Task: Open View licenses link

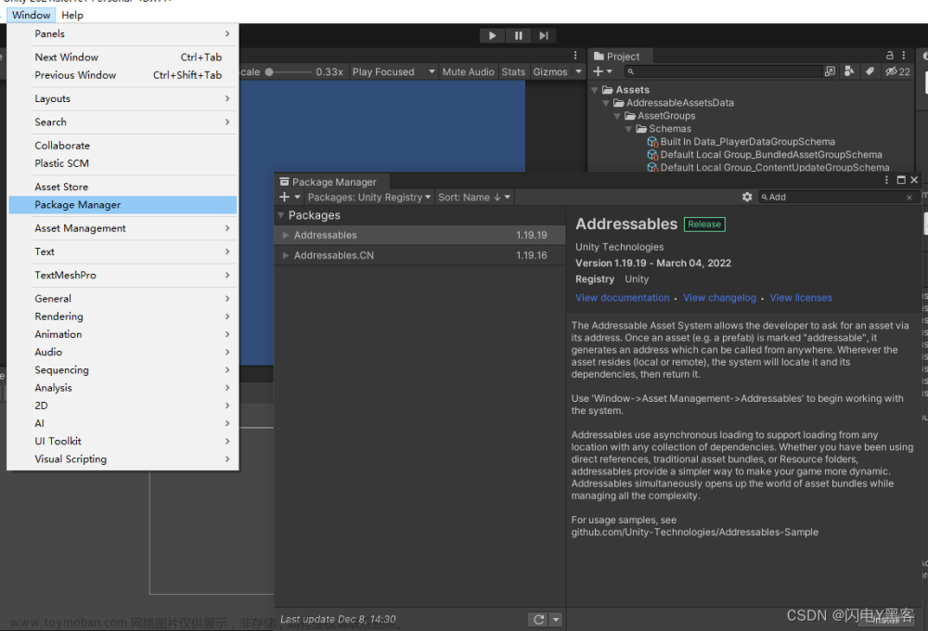Action: click(801, 298)
